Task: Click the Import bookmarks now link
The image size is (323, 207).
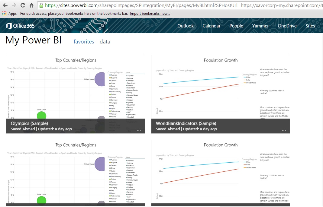Action: point(150,14)
